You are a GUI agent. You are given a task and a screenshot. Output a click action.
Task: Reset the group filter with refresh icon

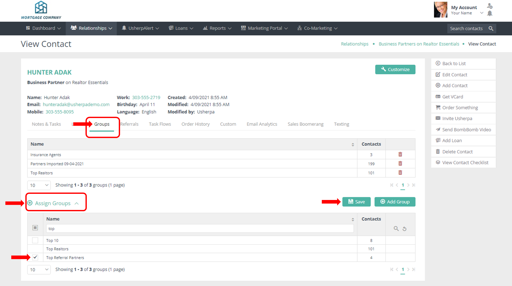[x=404, y=229]
